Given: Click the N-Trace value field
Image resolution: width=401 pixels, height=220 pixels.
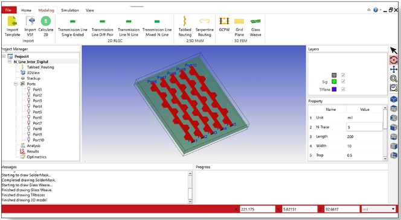Looking at the screenshot, I should (364, 127).
